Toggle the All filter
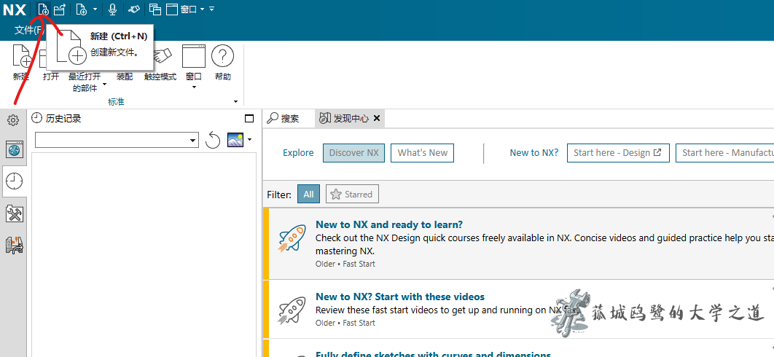Screen dimensions: 774x357 coord(308,194)
